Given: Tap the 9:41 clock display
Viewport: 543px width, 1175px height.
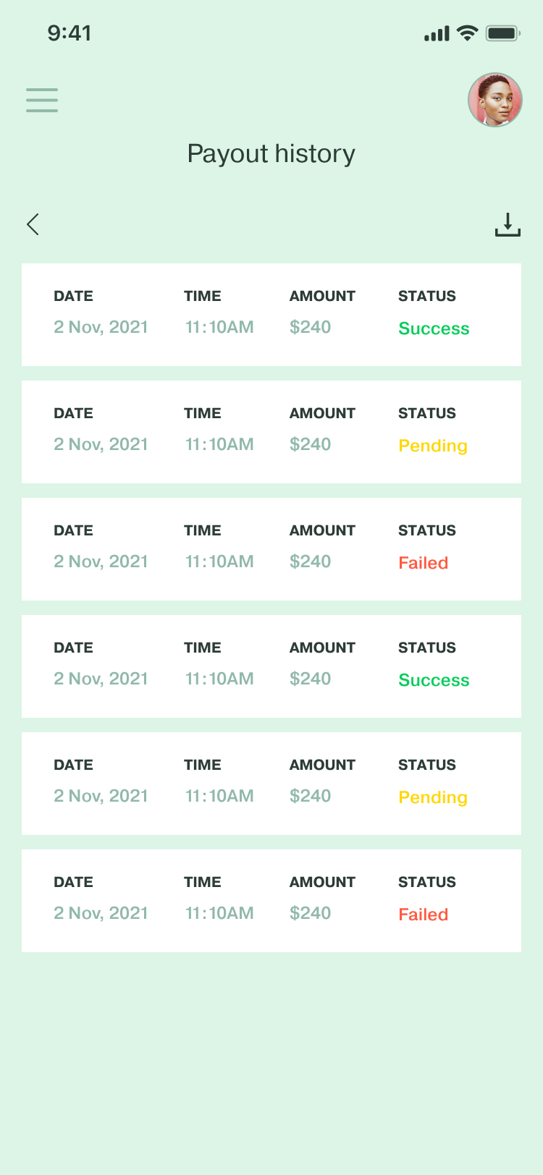Looking at the screenshot, I should coord(70,33).
